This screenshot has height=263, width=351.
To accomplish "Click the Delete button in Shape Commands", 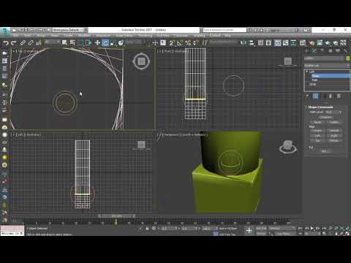I will point(334,122).
